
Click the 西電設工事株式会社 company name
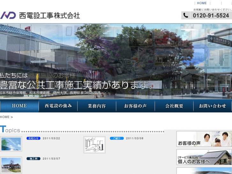coord(49,15)
